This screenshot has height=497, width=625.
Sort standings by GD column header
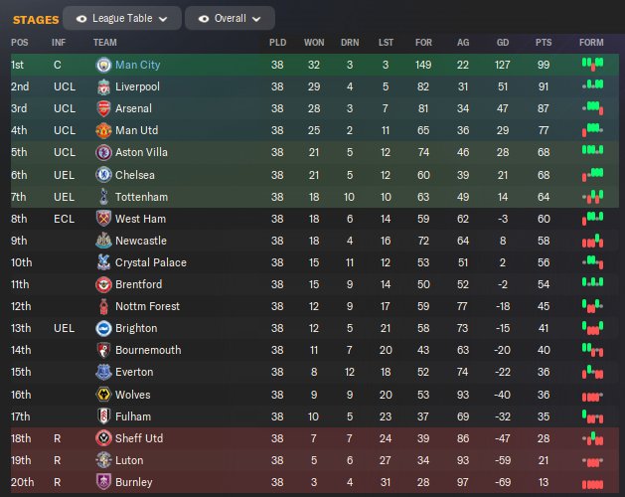coord(503,43)
